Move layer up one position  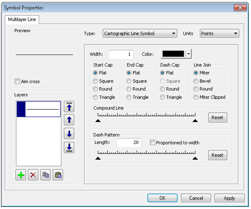pyautogui.click(x=69, y=120)
